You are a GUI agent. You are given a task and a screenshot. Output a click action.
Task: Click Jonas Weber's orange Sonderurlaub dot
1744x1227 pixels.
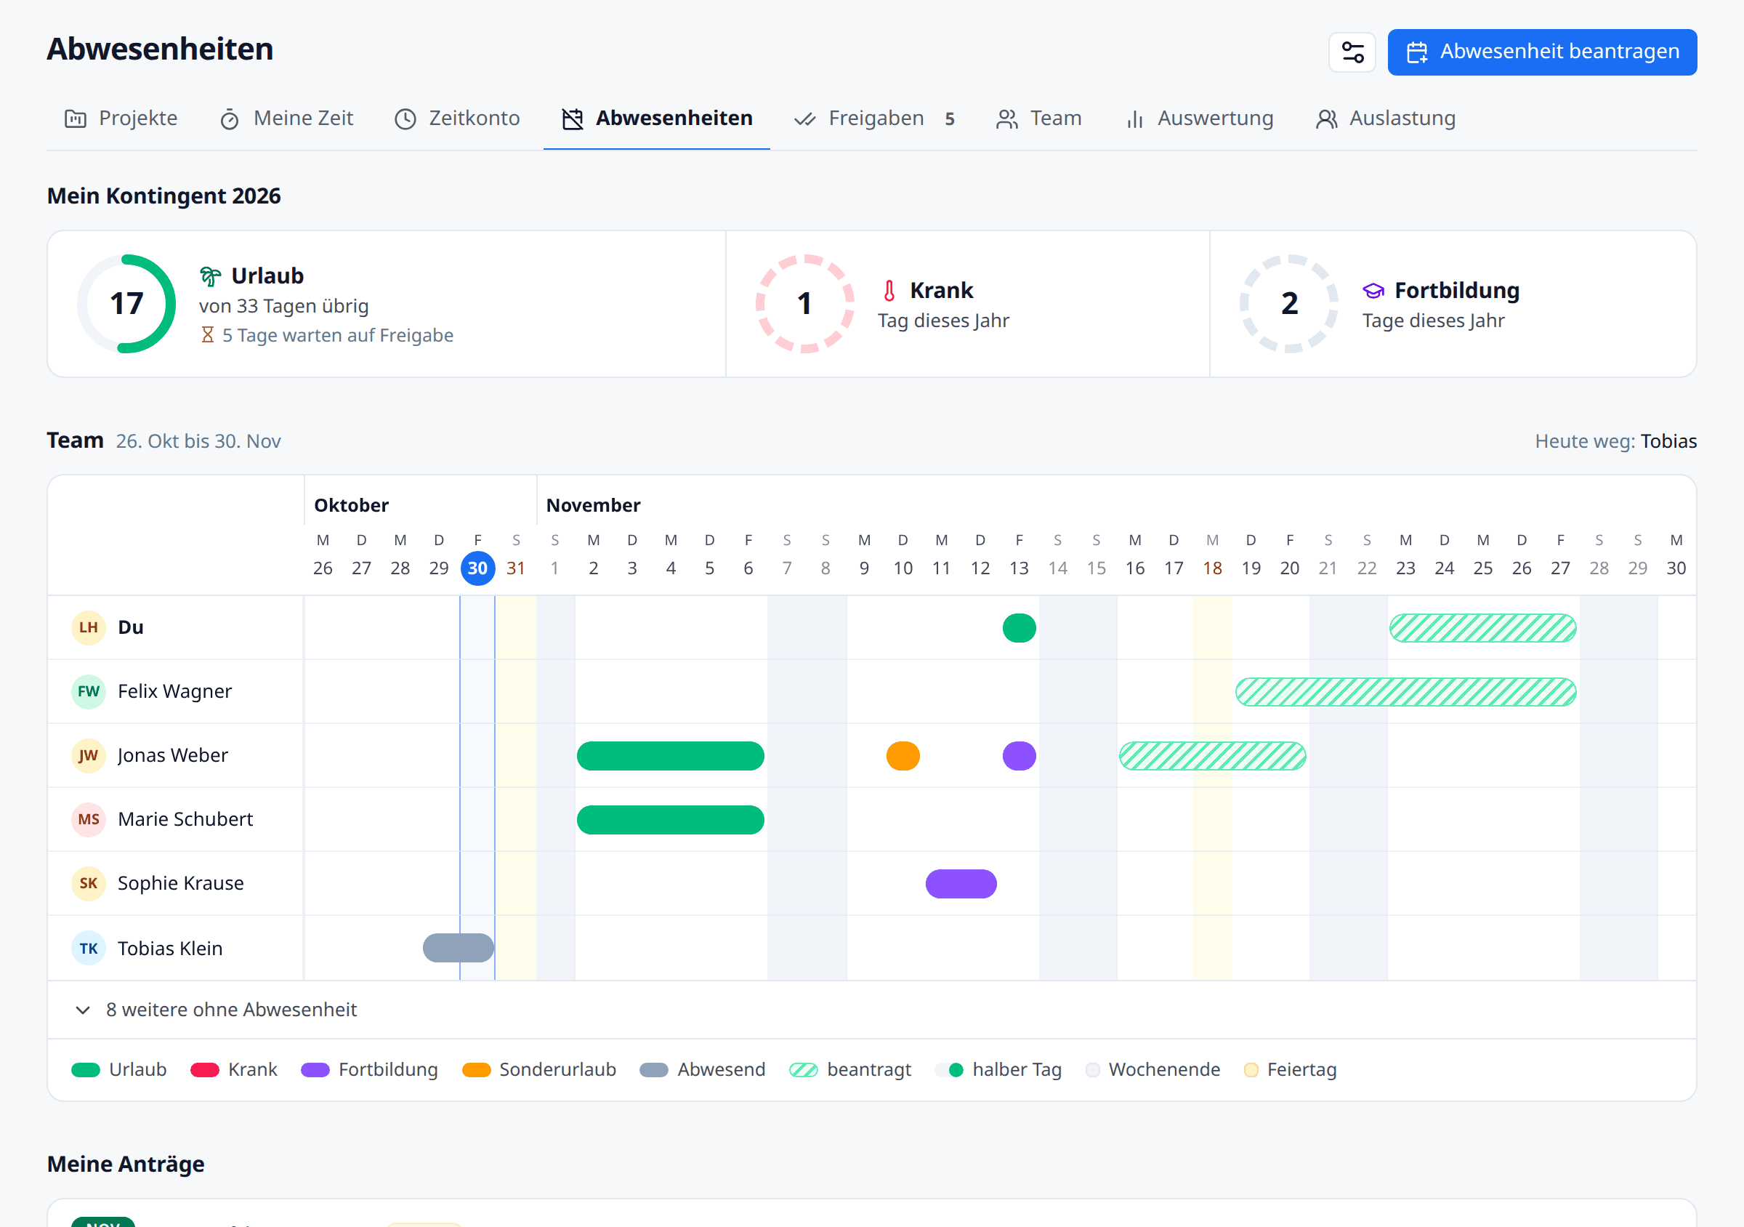click(903, 756)
